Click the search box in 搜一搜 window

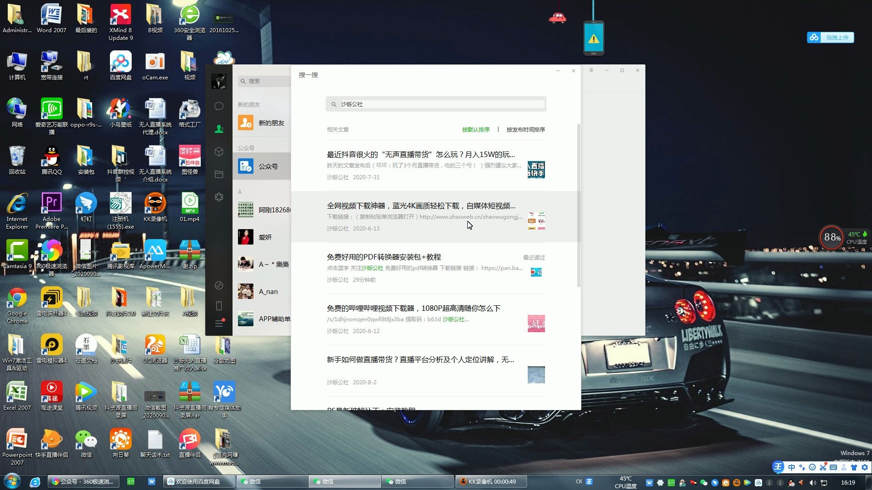click(436, 104)
